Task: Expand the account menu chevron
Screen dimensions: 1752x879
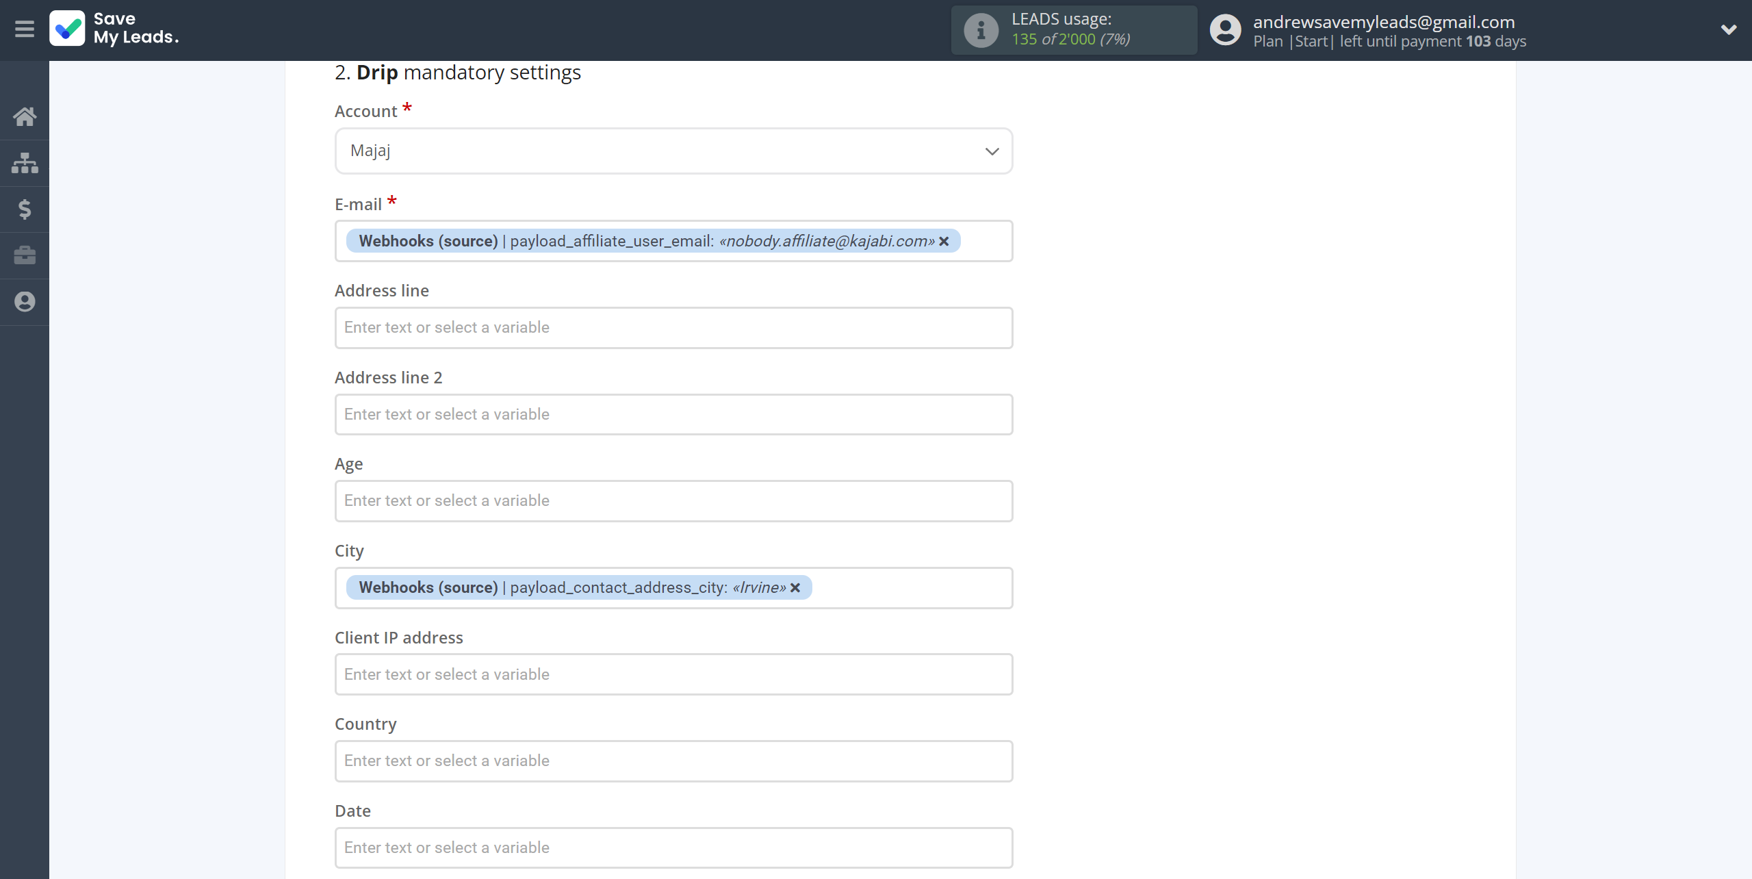Action: 1729,29
